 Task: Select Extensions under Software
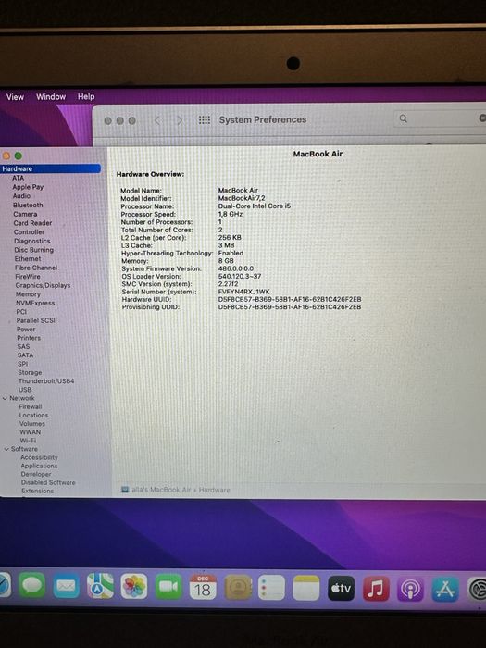coord(38,491)
